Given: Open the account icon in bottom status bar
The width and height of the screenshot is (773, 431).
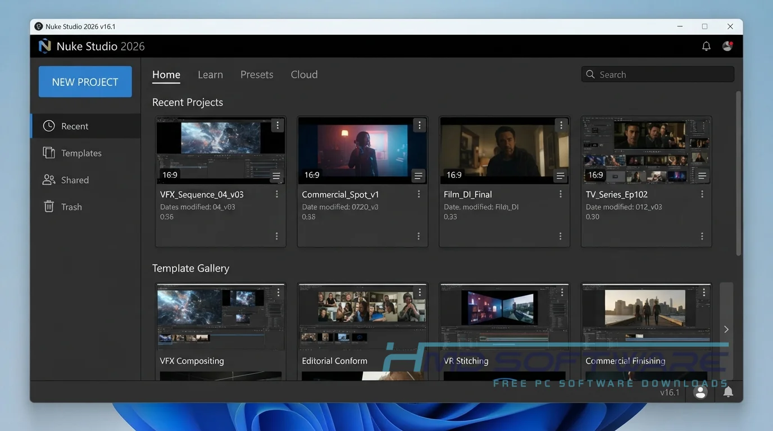Looking at the screenshot, I should 700,393.
